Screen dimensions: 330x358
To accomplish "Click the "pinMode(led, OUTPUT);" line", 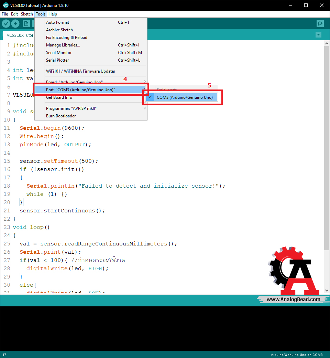I will pyautogui.click(x=55, y=145).
